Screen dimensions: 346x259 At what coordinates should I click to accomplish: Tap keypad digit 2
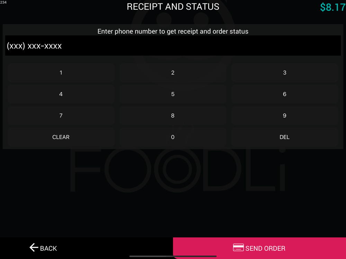pyautogui.click(x=173, y=73)
